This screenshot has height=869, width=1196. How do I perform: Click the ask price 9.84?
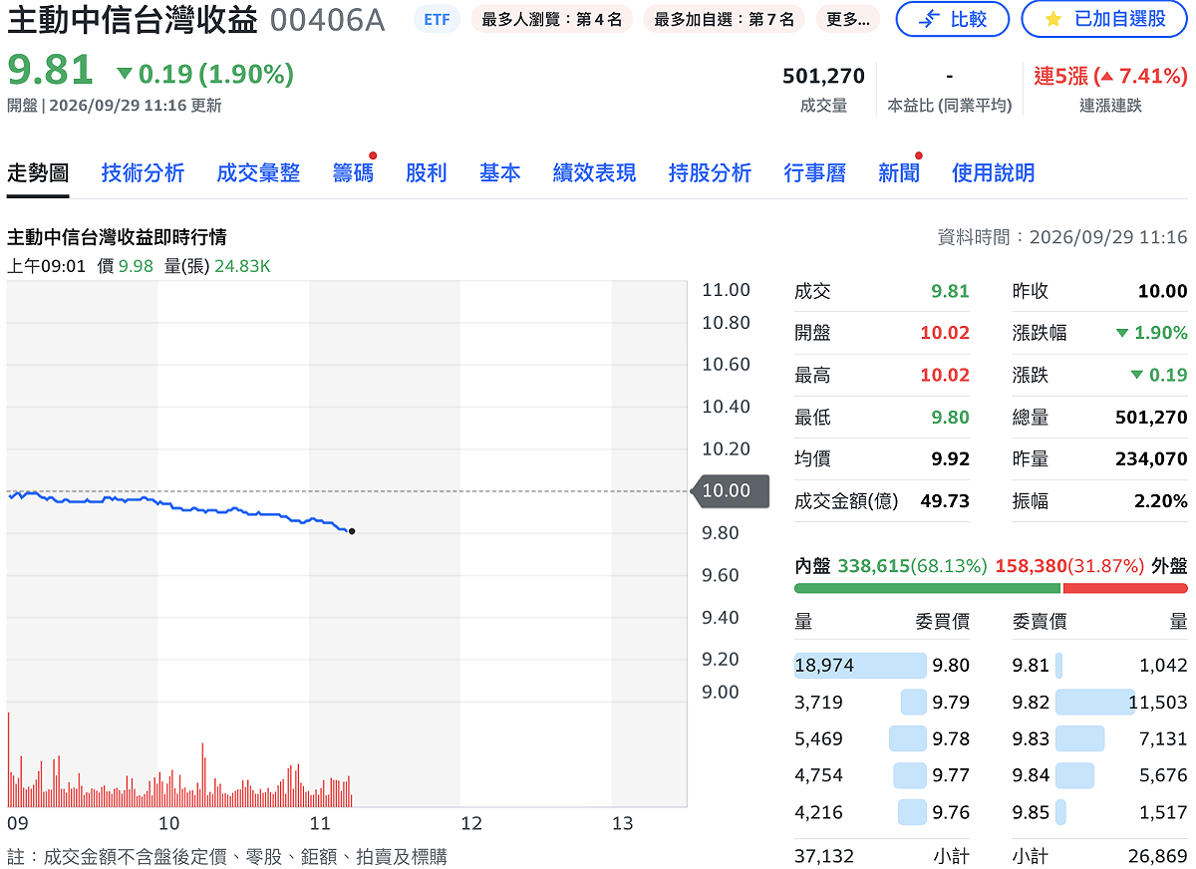coord(1031,775)
